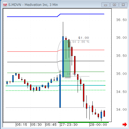Select the gray horizontal line near 34.00

(55, 107)
